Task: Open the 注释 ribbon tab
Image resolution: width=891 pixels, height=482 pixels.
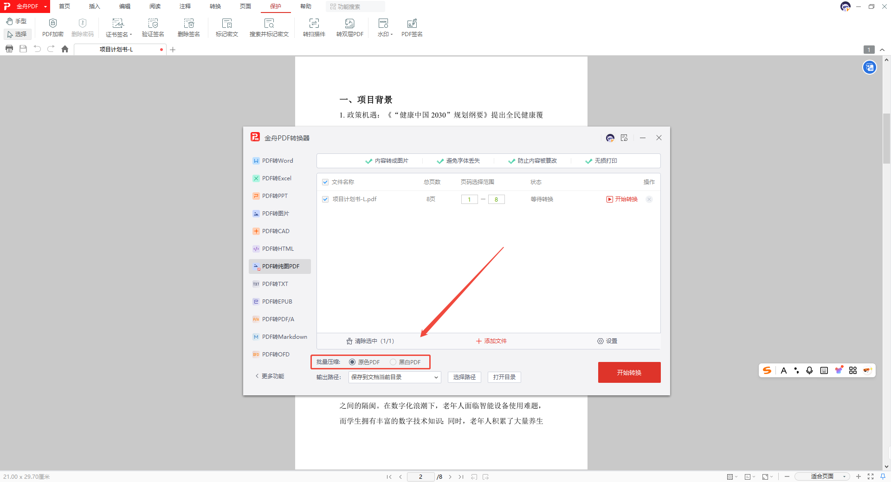Action: coord(185,6)
